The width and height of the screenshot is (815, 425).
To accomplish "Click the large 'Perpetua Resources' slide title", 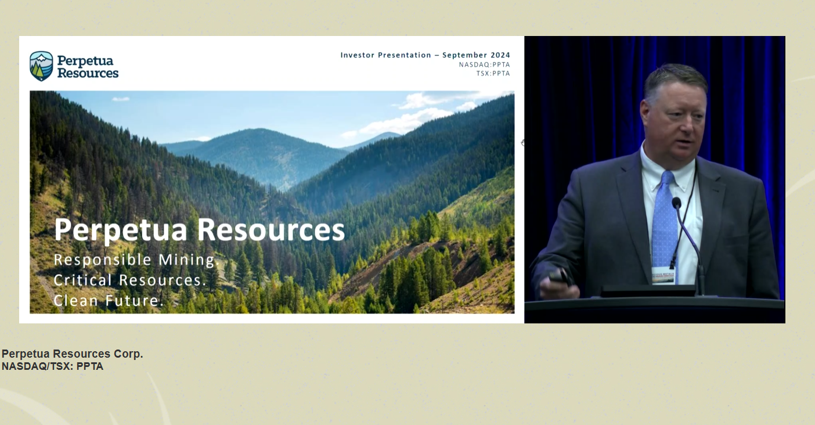I will (199, 230).
